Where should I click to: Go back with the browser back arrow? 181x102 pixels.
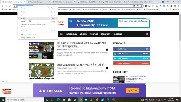3,6
